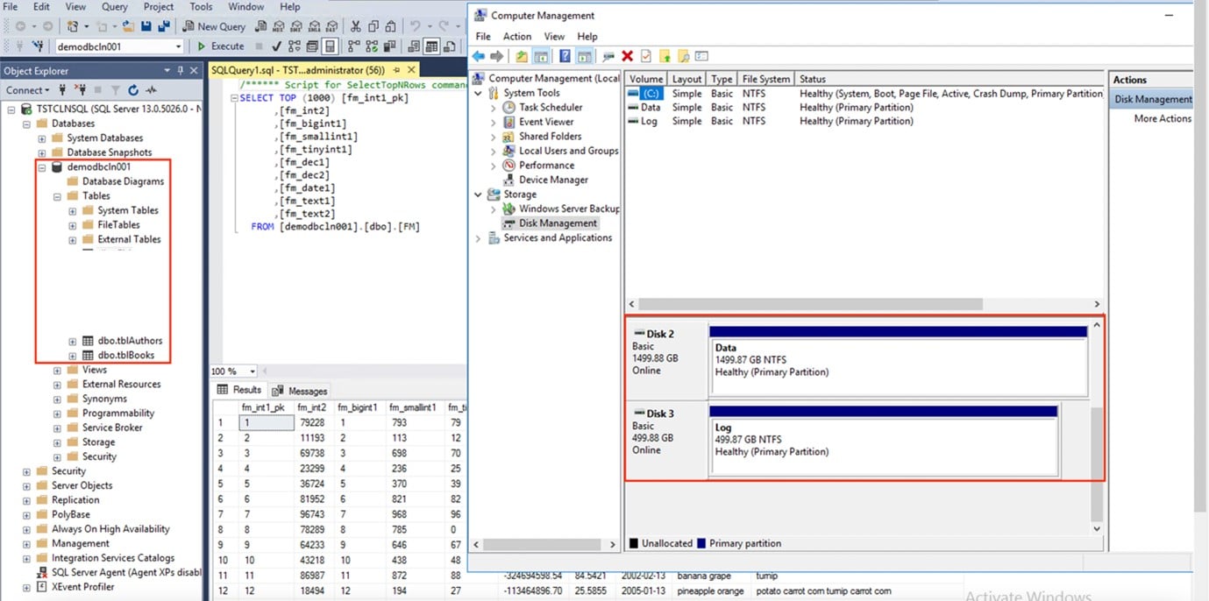Collapse the Storage node in Computer Management
Image resolution: width=1209 pixels, height=601 pixels.
(x=478, y=194)
